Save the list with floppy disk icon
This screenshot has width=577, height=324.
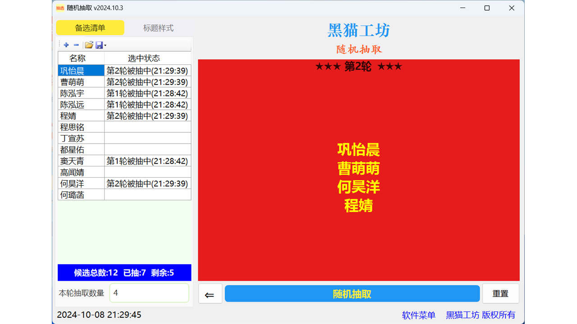coord(99,45)
